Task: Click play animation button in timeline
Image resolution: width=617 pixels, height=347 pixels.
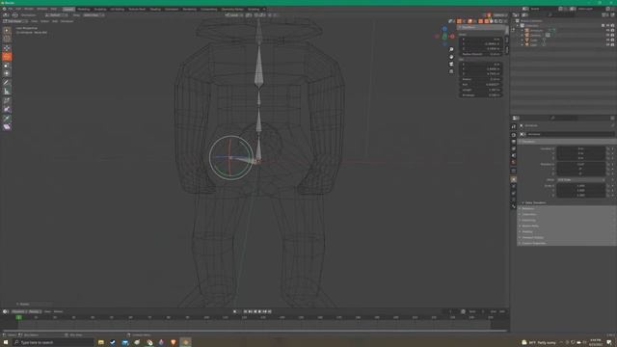Action: 259,311
